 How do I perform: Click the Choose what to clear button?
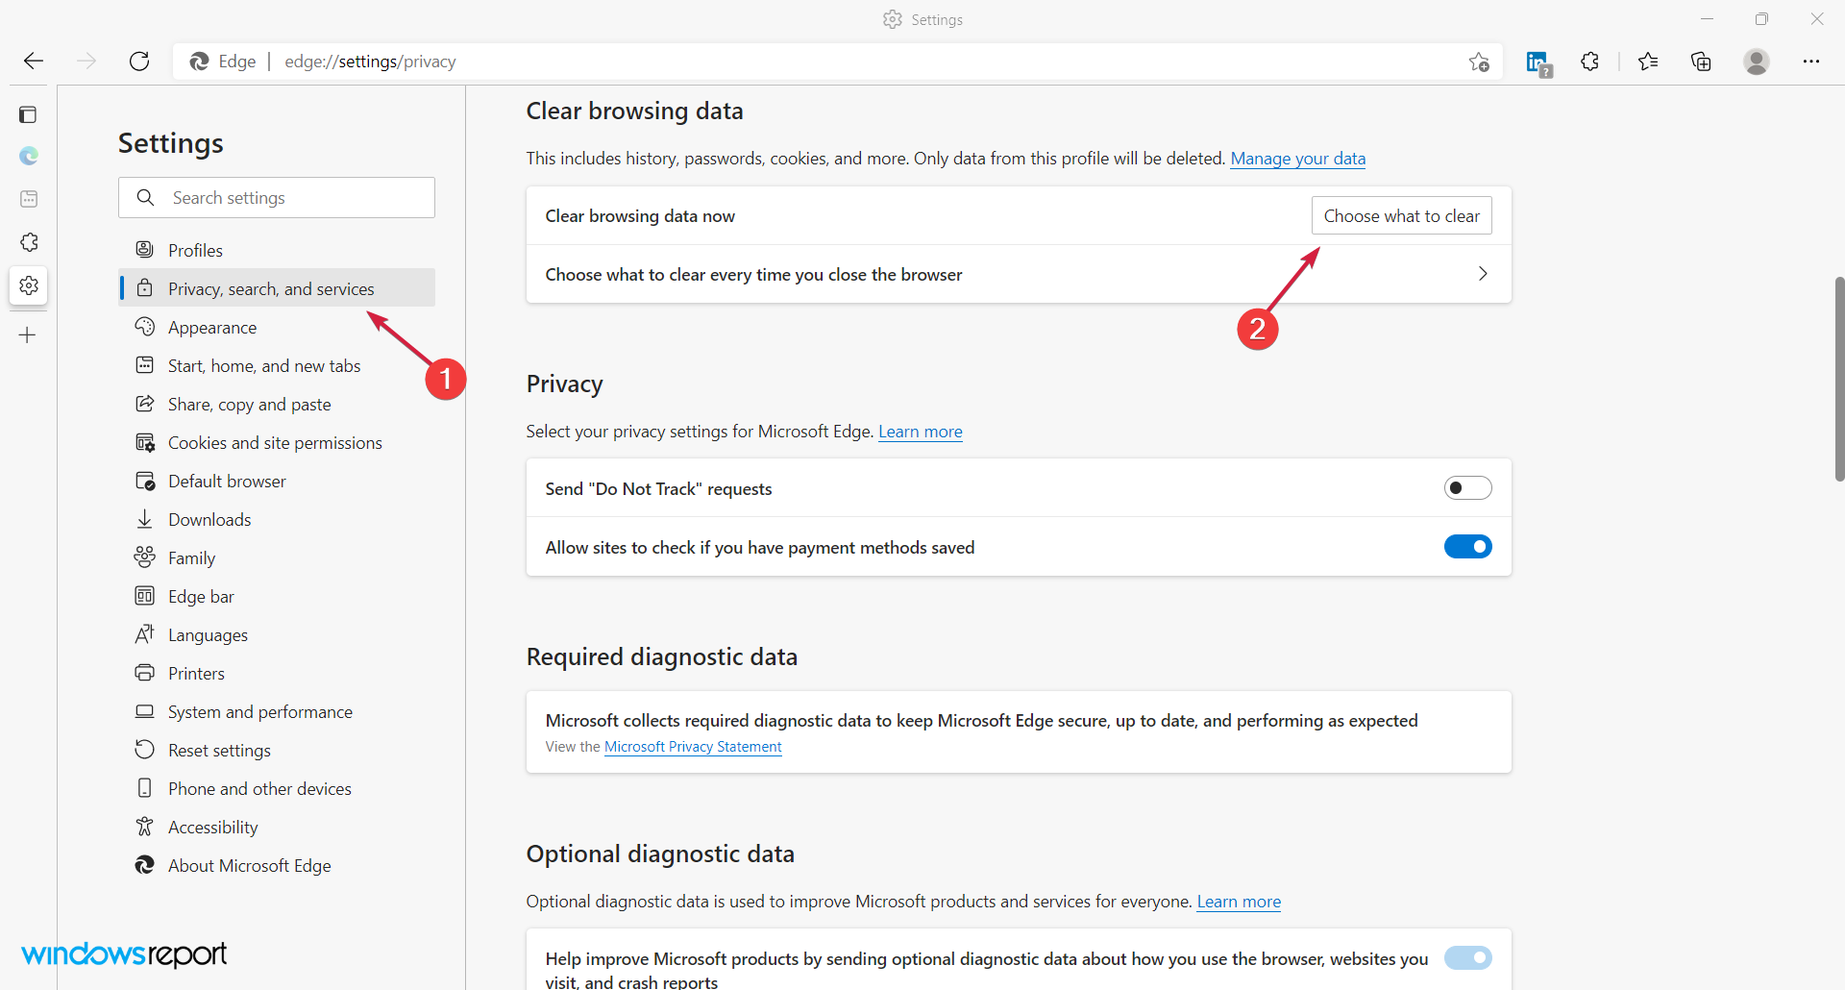pos(1401,216)
